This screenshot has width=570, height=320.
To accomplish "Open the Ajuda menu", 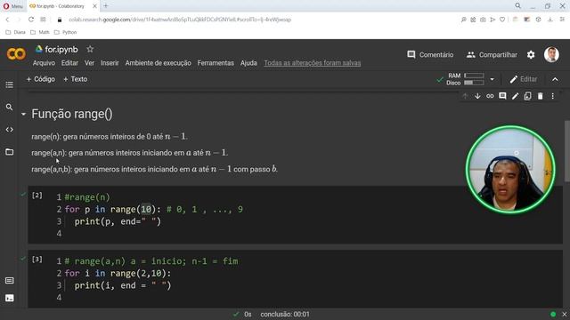I will [x=248, y=63].
